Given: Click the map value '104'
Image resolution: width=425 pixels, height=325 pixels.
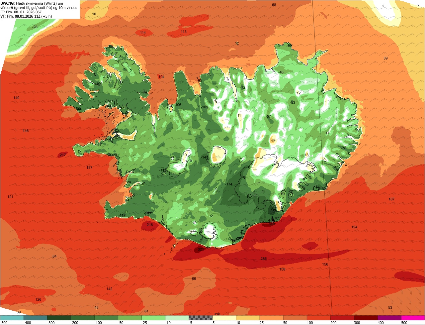Looking at the screenshot, I should tap(161, 77).
